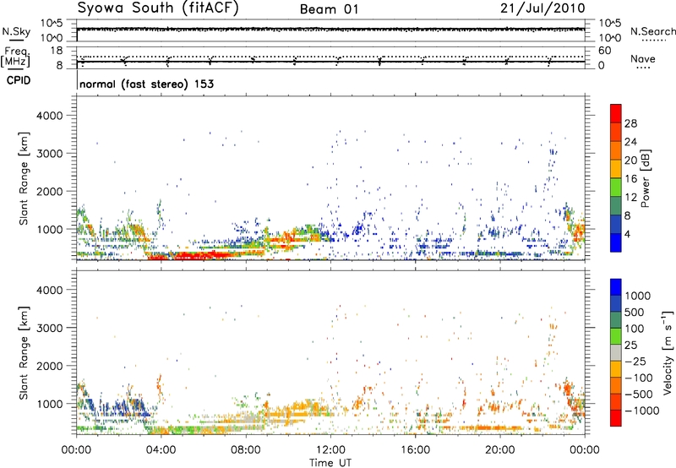Image resolution: width=676 pixels, height=468 pixels.
Task: Click the 'Syowa South (fitACF)' title
Action: [158, 8]
